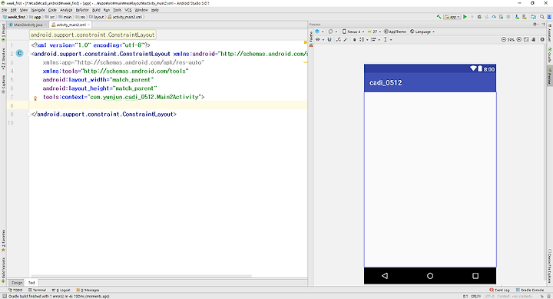Click the user account icon at top right
This screenshot has height=299, width=553.
point(549,17)
